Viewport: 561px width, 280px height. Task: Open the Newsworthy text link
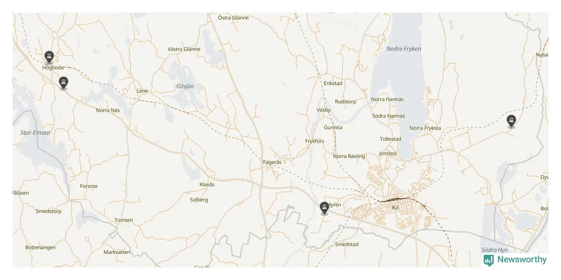[522, 260]
